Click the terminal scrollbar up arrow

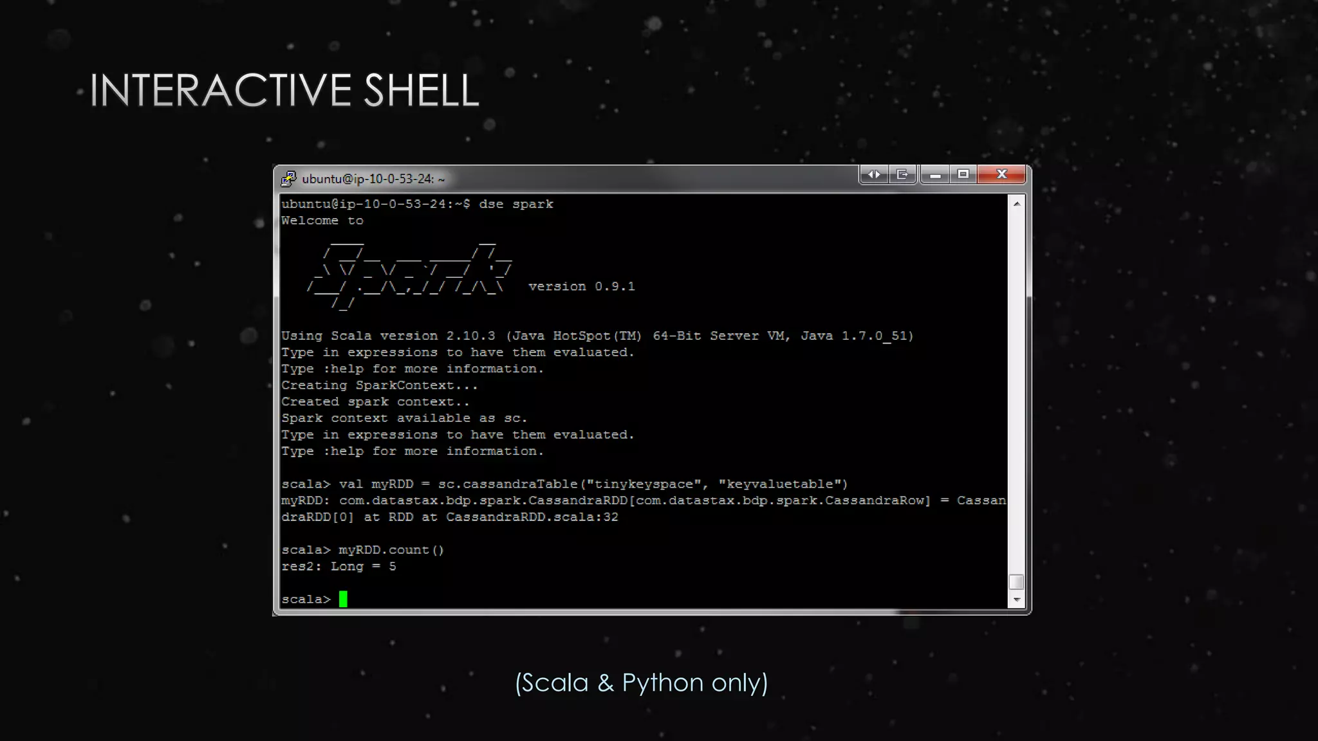[x=1017, y=204]
